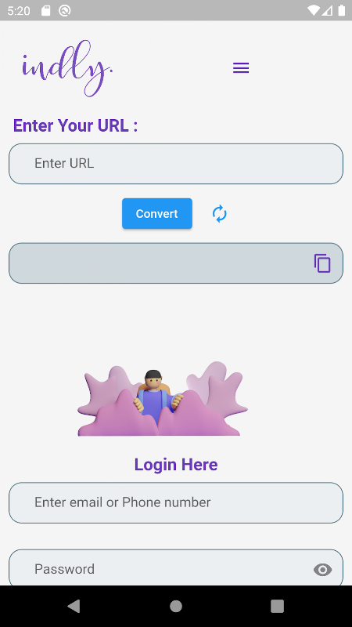This screenshot has height=627, width=352.
Task: Toggle password visibility with eye icon
Action: [x=322, y=570]
